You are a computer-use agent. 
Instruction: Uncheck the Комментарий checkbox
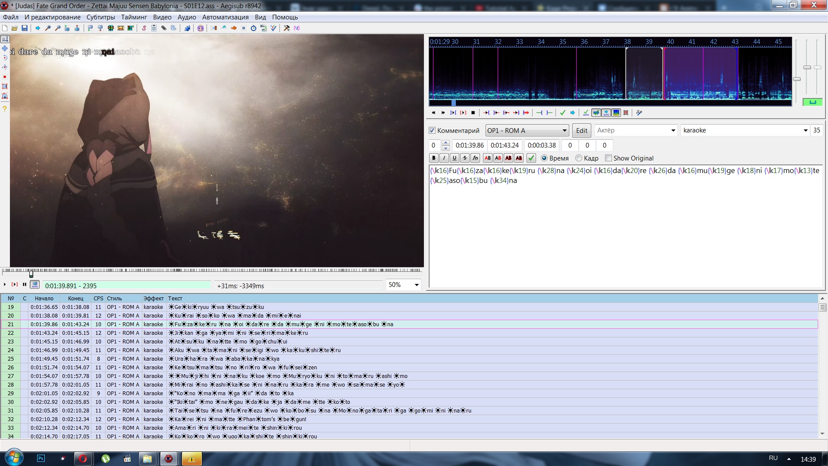click(432, 130)
